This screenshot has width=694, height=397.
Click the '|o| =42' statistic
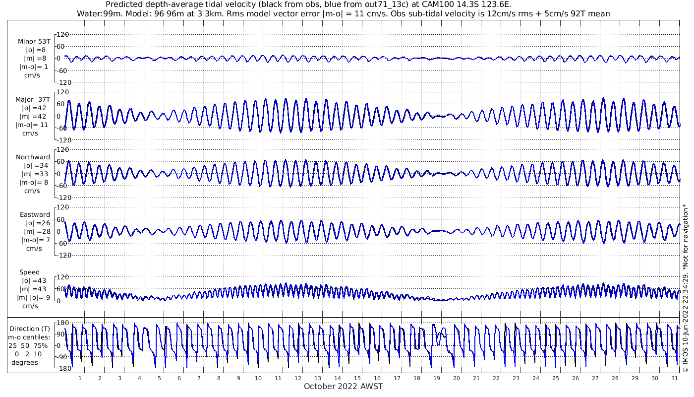[34, 108]
